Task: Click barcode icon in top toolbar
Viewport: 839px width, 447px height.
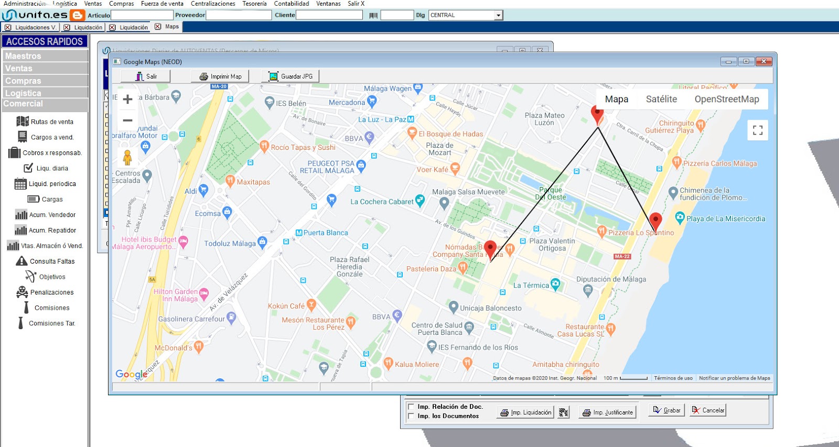Action: (373, 15)
